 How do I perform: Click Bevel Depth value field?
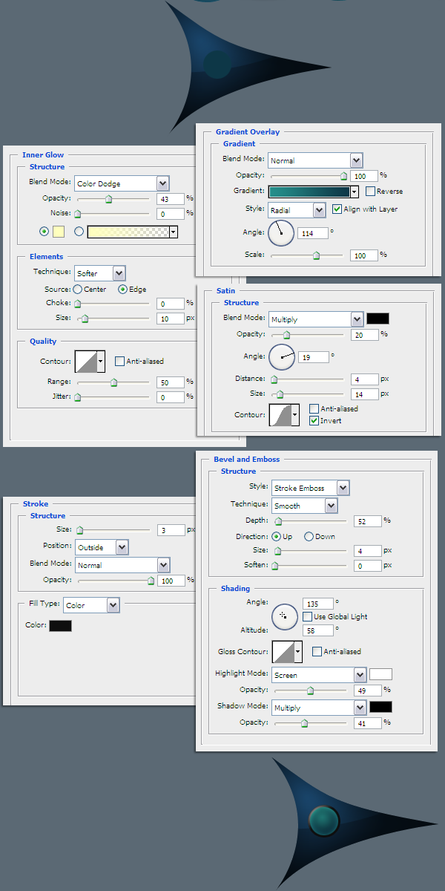[368, 521]
